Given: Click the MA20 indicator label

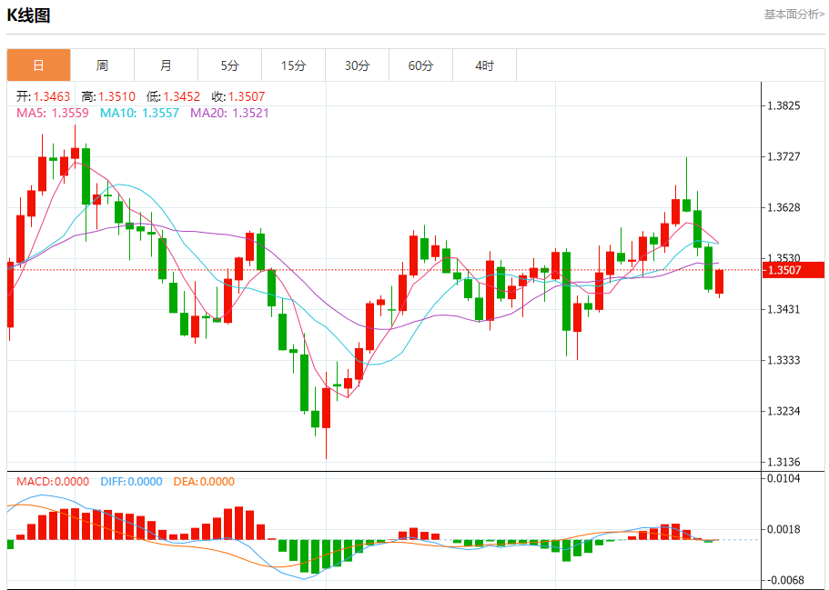Looking at the screenshot, I should click(229, 113).
